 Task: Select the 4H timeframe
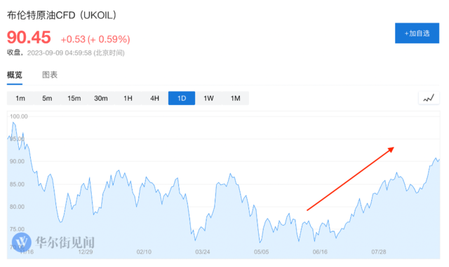coord(154,98)
